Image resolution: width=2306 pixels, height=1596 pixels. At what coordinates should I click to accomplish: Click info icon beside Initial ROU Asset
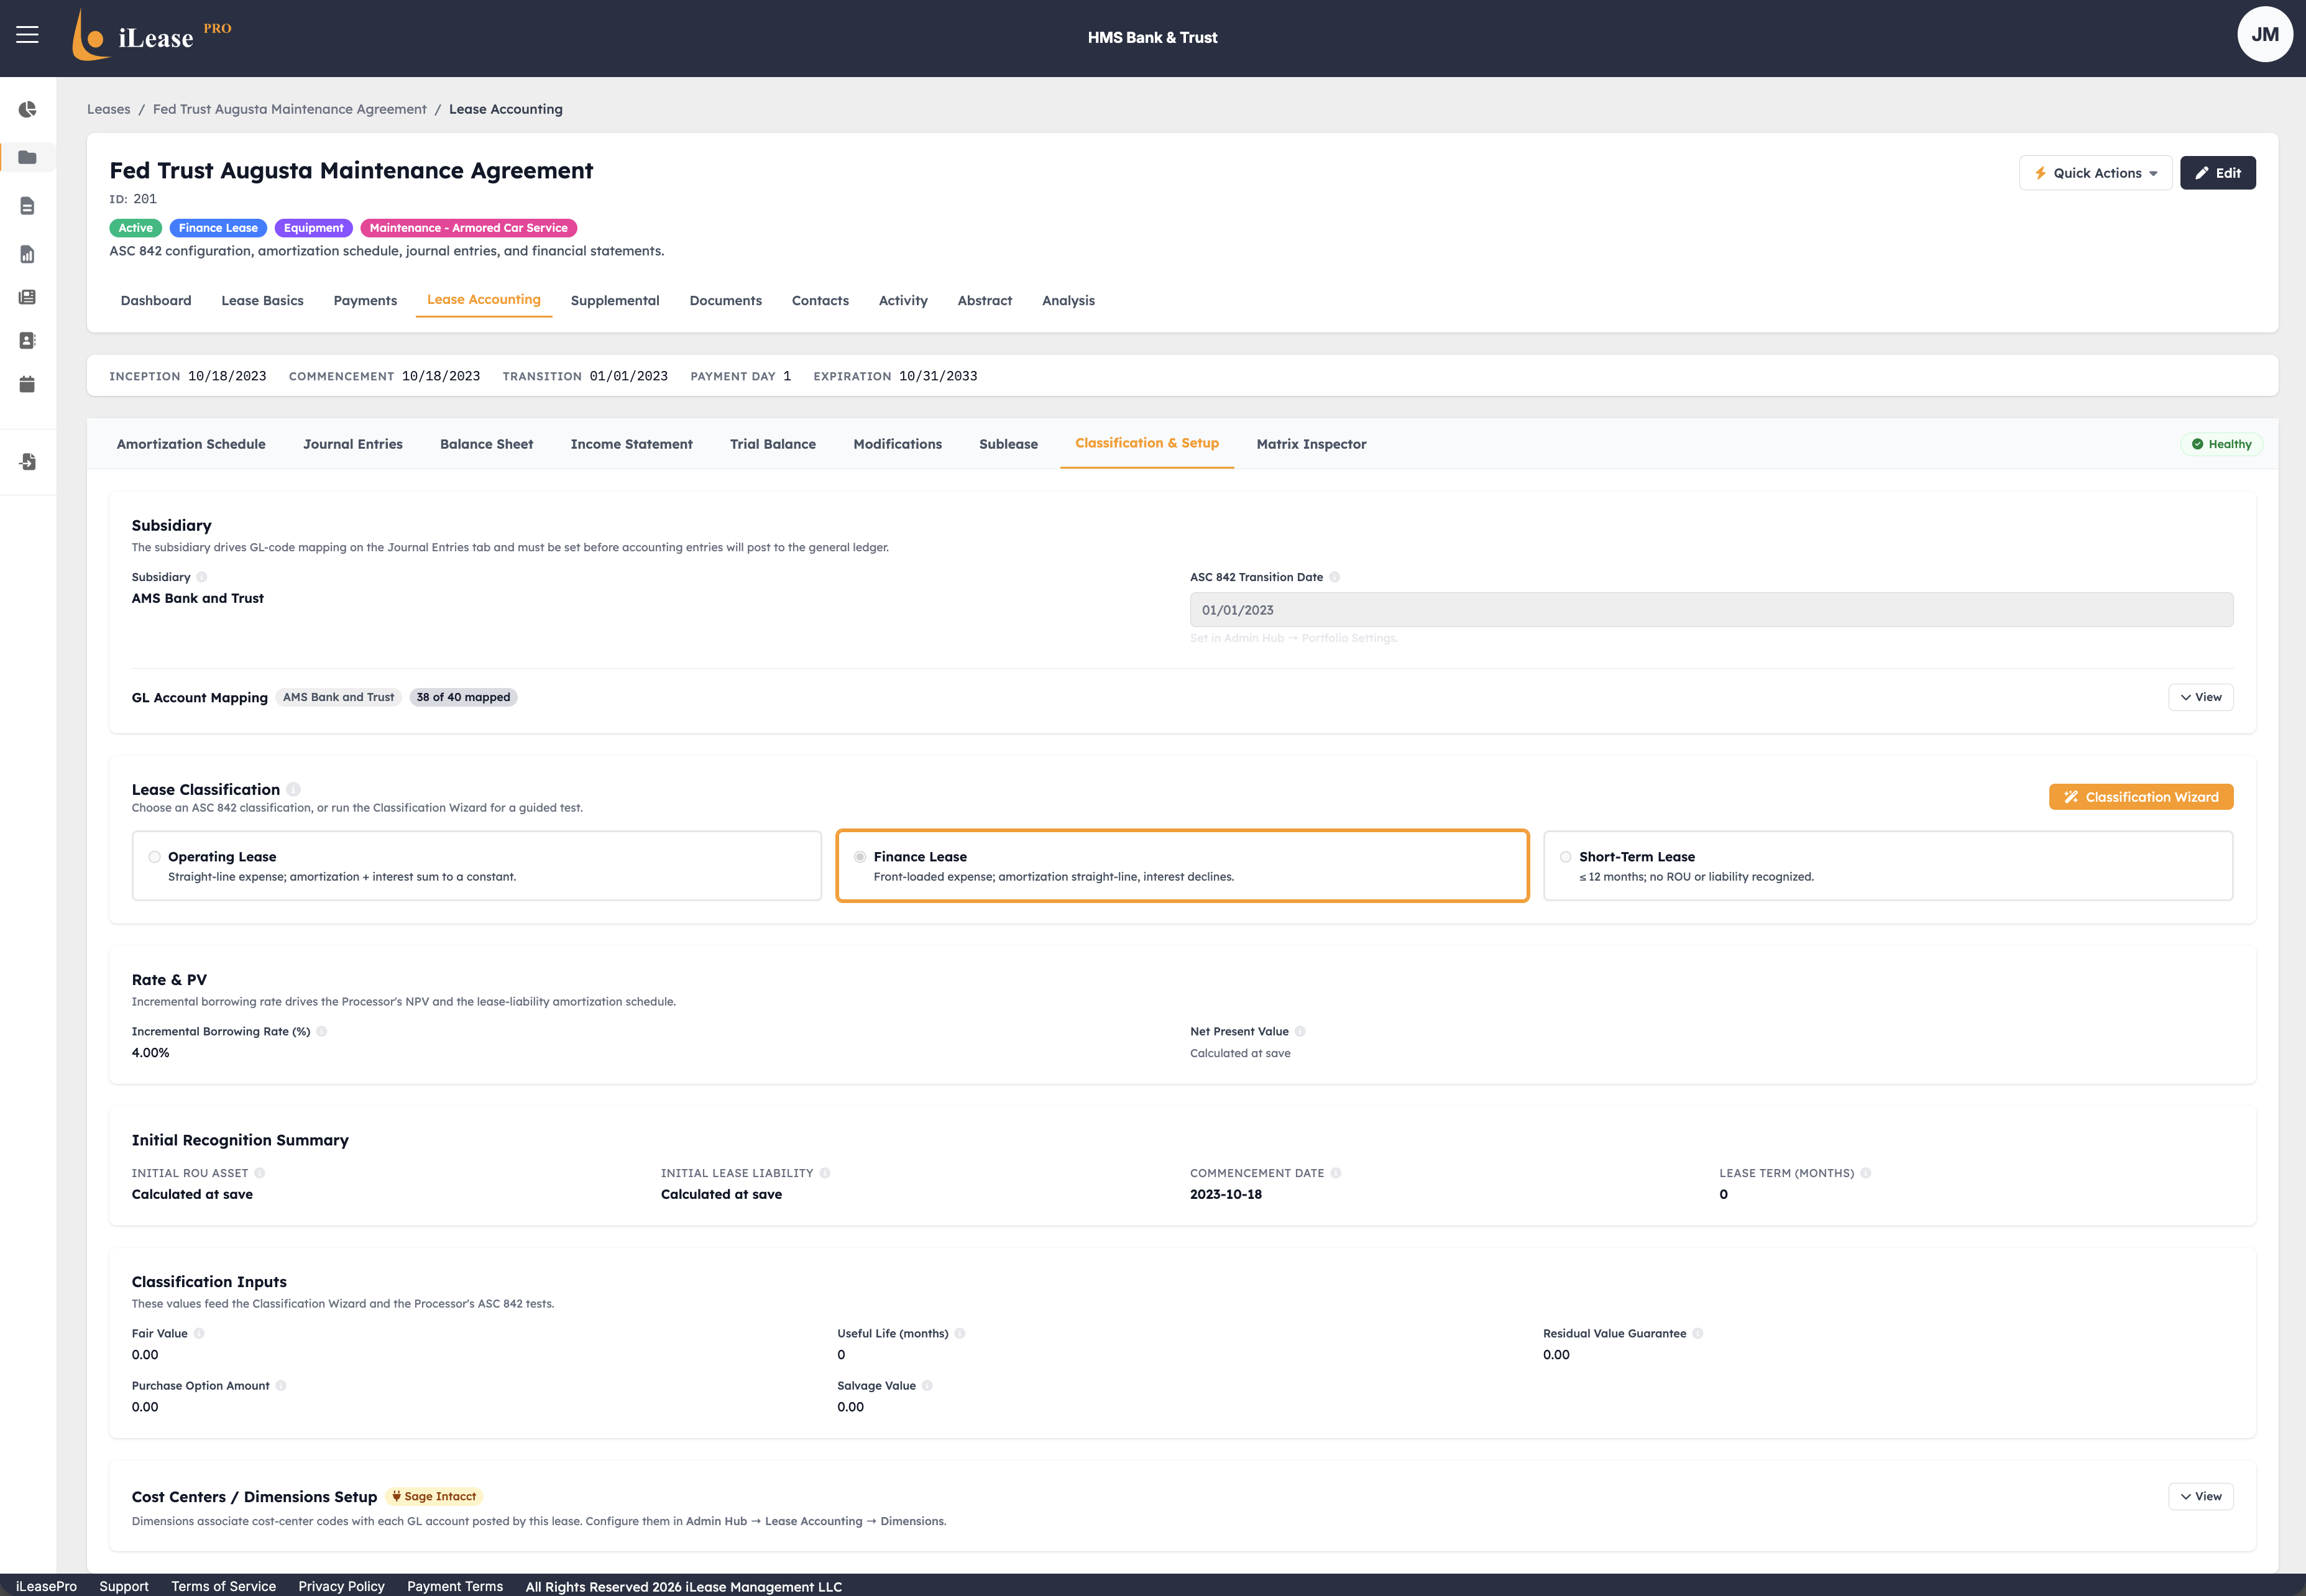(x=260, y=1173)
